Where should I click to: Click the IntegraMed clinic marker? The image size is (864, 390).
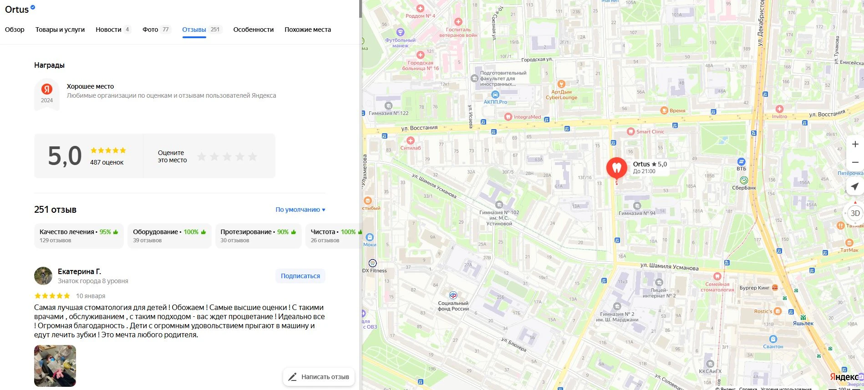tap(508, 117)
